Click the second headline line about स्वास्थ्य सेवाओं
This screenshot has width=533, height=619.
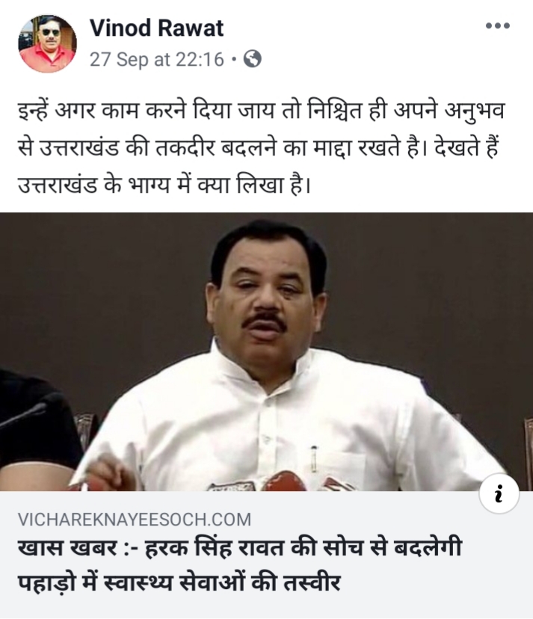[179, 583]
